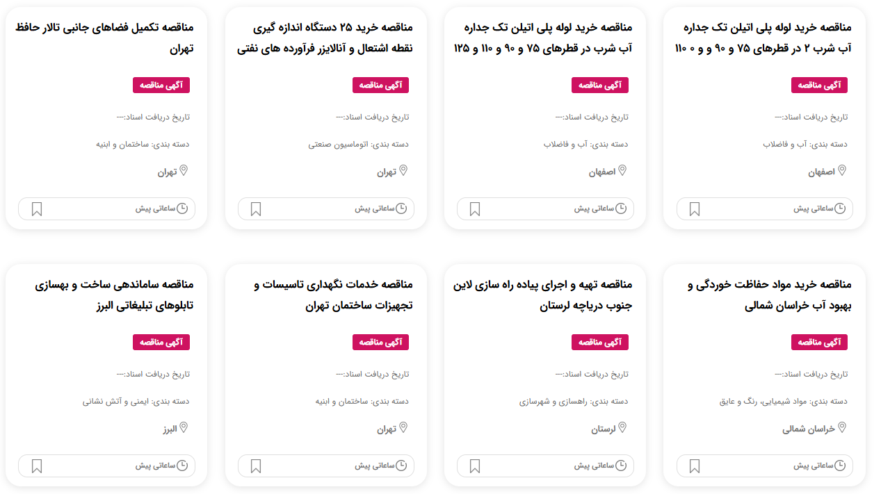Screen dimensions: 881x494
Task: Bookmark the Lorestan lake sidewalk tender
Action: (x=475, y=466)
